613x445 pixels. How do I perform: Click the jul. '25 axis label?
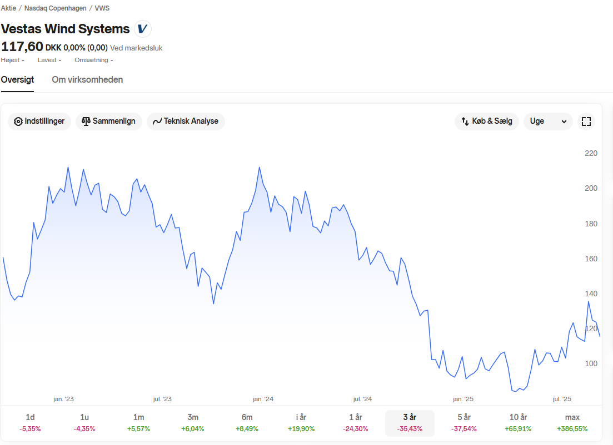click(562, 399)
